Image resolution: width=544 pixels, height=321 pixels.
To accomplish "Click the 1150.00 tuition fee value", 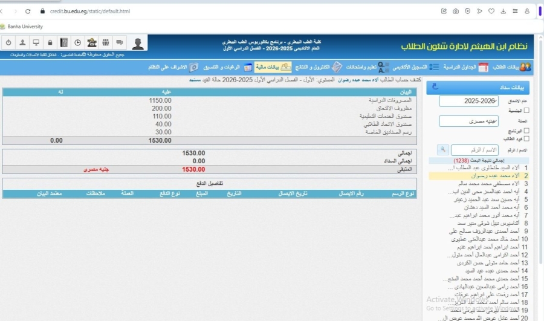I will click(x=160, y=100).
